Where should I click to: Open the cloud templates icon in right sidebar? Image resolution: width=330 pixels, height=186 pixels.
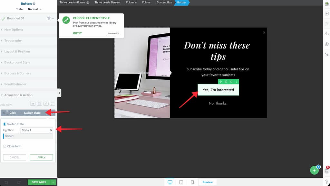(326, 34)
